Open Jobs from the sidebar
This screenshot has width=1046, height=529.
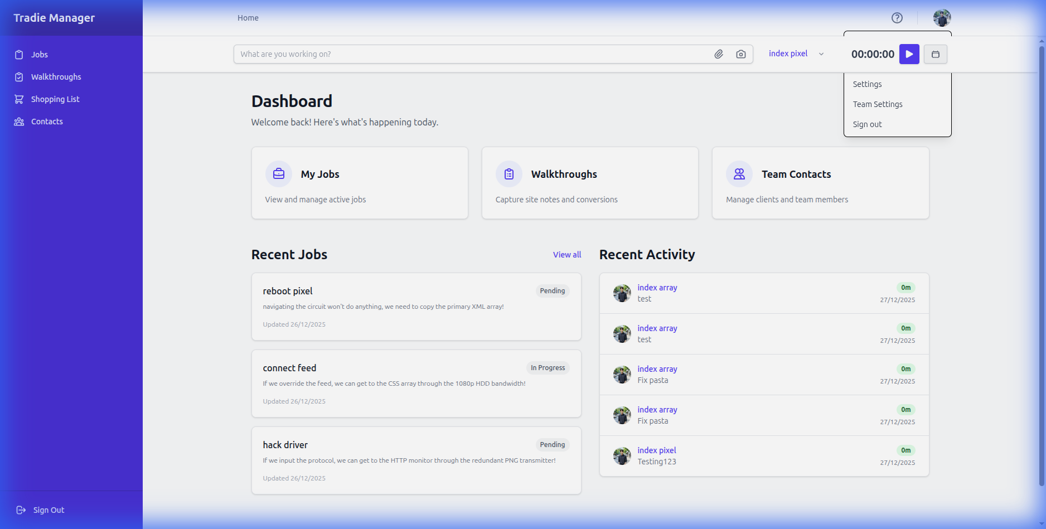[39, 55]
